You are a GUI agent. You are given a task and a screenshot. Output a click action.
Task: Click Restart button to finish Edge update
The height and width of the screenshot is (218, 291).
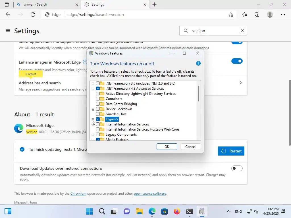231,151
